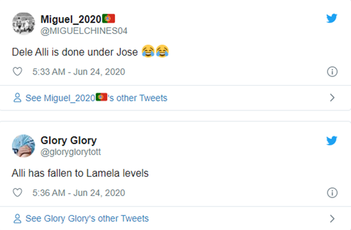Open the Glory Glory display name
This screenshot has width=351, height=230.
coord(68,141)
